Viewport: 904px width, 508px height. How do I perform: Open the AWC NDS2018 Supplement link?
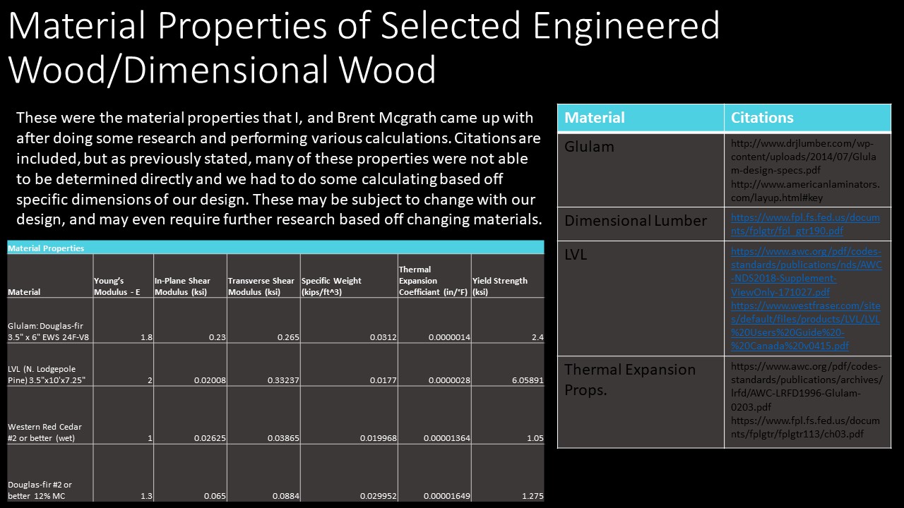tap(806, 272)
